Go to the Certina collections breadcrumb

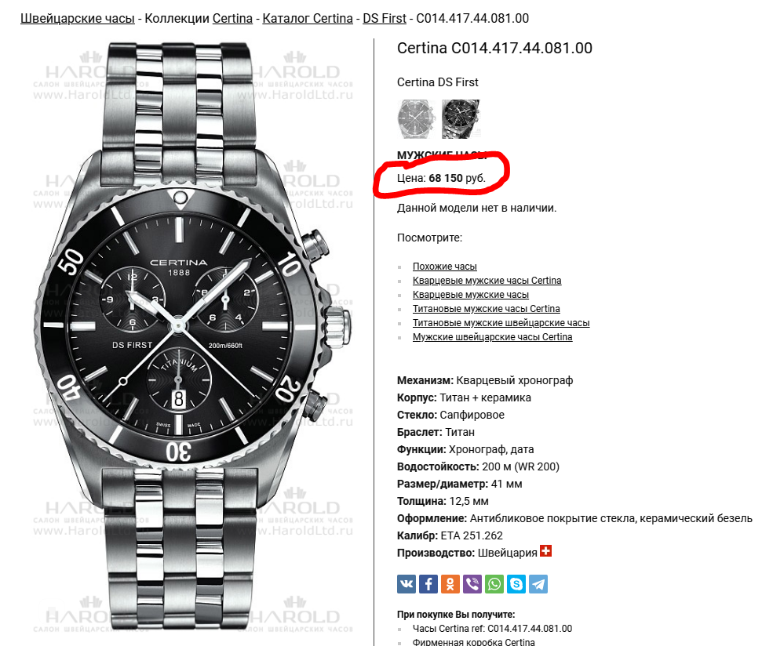click(233, 19)
